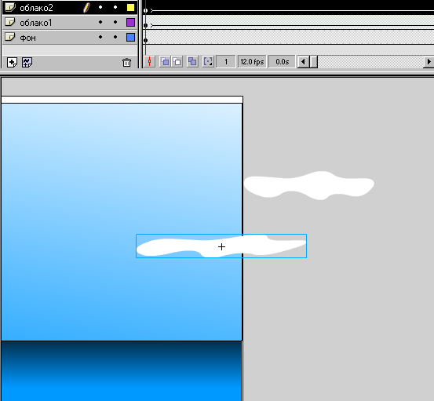
Task: Select first keyframe of фон layer
Action: 146,40
